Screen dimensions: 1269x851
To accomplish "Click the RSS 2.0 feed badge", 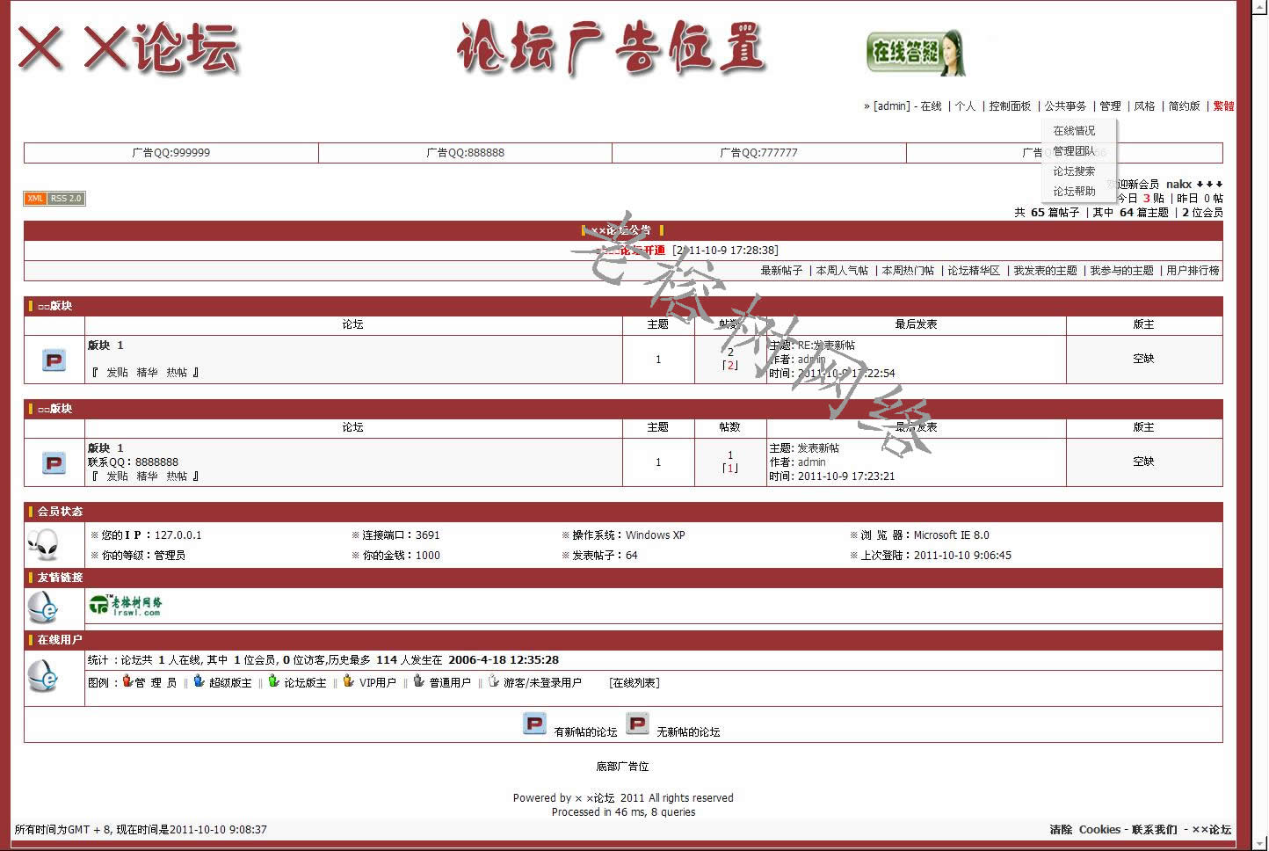I will point(66,199).
